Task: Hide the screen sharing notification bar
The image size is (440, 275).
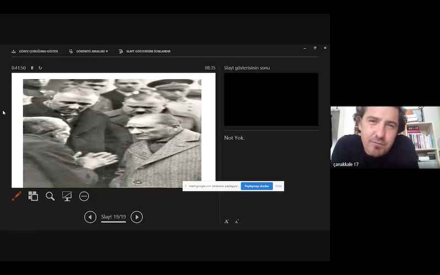Action: pos(279,186)
